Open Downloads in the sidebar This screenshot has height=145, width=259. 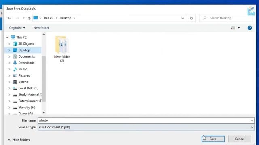tap(26, 63)
